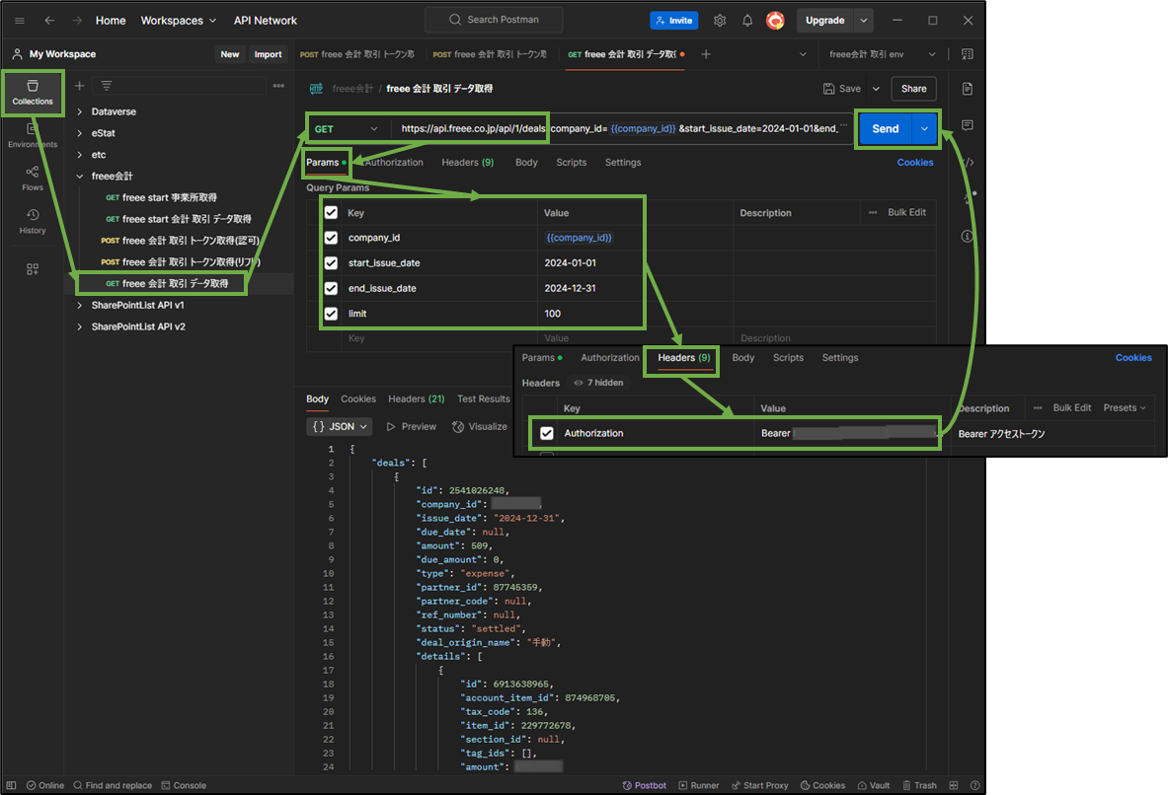Open the Save options dropdown arrow

(876, 89)
